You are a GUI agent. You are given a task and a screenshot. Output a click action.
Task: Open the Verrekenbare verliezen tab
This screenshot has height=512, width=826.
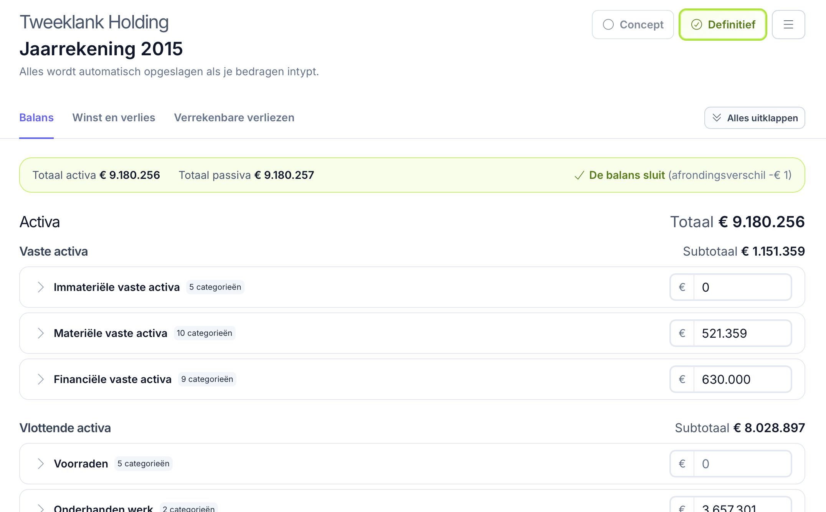(234, 117)
